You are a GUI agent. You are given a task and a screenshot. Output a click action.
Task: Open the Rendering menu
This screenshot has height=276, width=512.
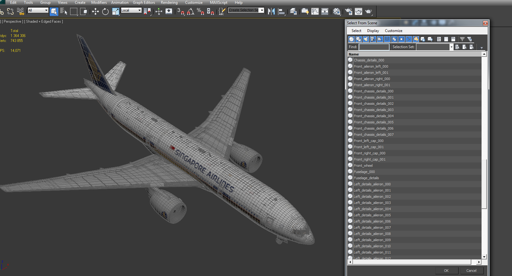tap(169, 2)
